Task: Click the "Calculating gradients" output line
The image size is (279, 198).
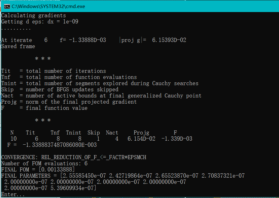Action: coord(34,15)
